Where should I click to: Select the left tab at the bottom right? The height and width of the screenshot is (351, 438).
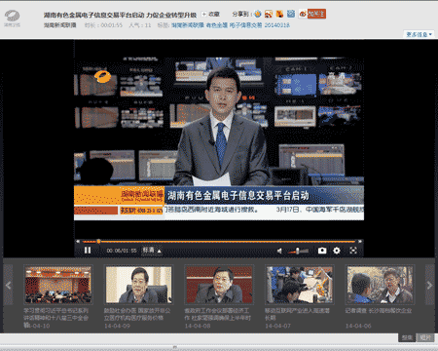click(x=407, y=337)
